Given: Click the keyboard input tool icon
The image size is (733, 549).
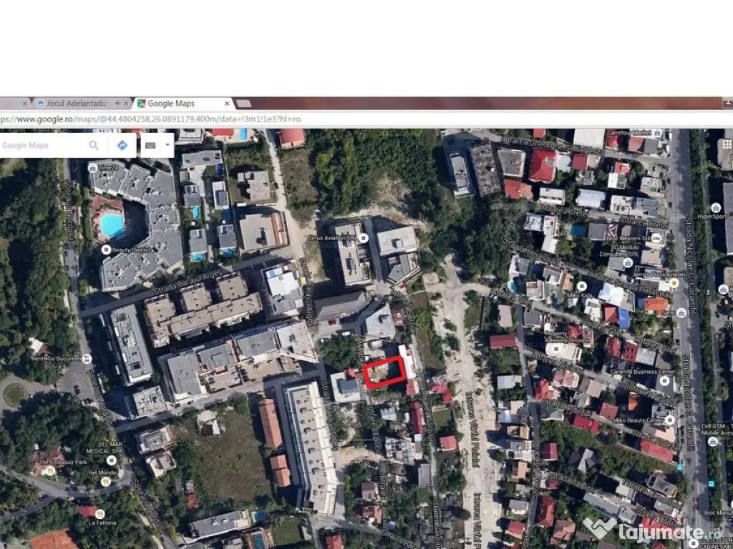Looking at the screenshot, I should pos(150,145).
